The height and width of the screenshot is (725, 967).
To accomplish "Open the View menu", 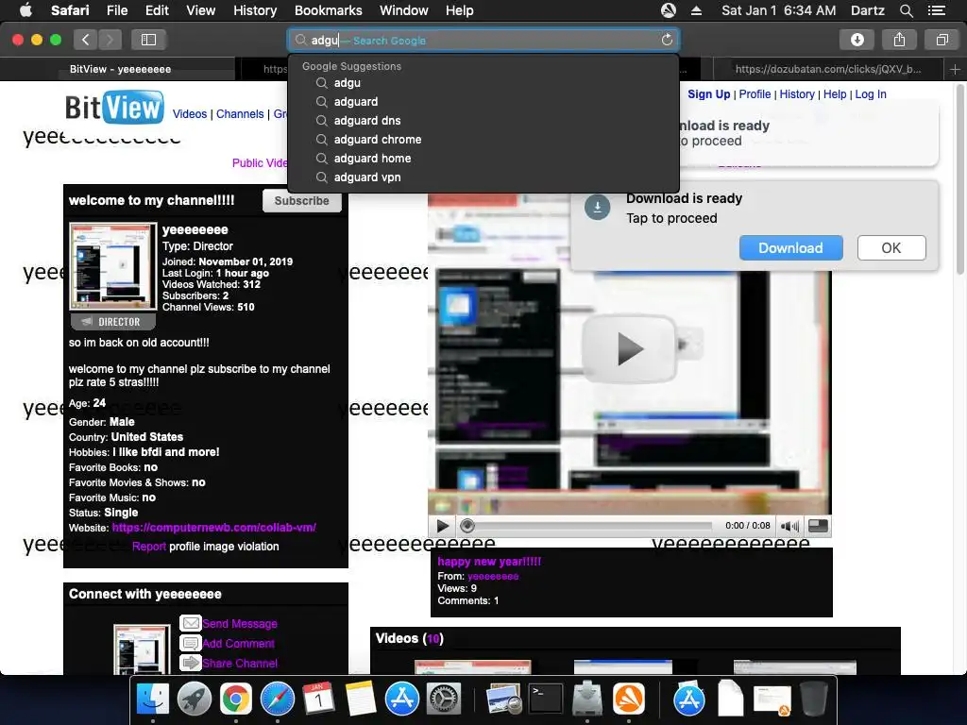I will pos(200,10).
